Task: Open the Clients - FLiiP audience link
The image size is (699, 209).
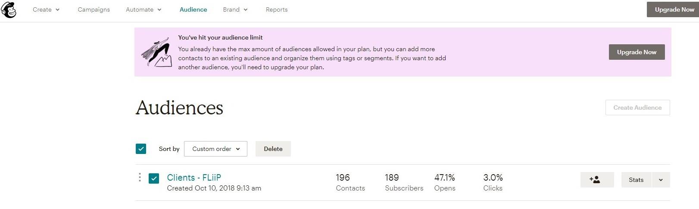Action: point(194,178)
